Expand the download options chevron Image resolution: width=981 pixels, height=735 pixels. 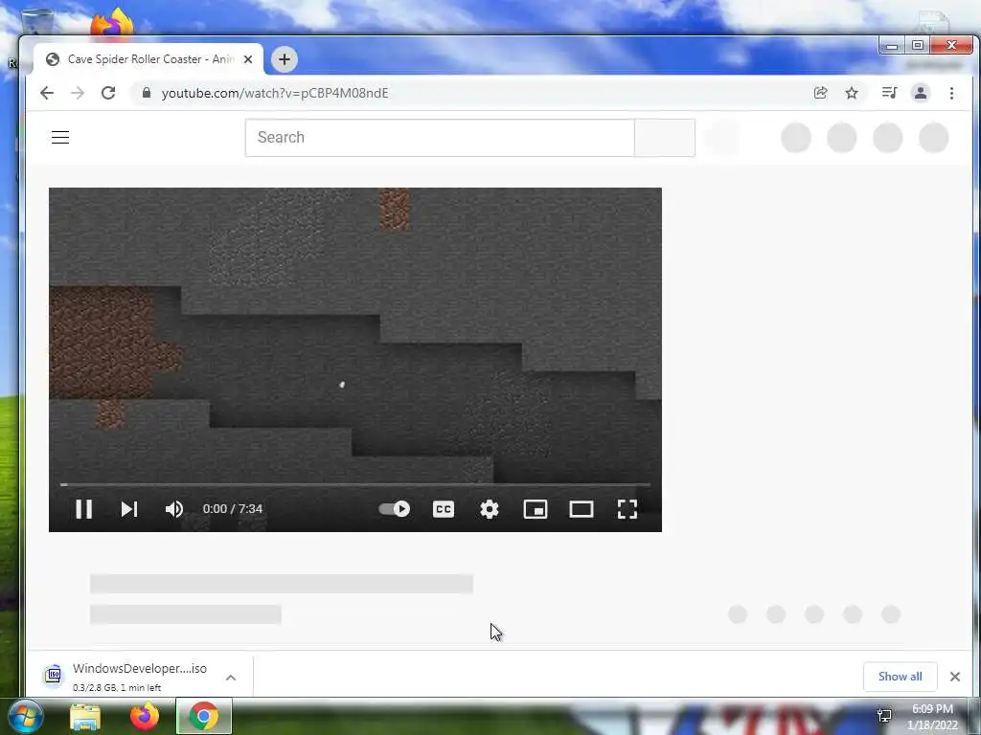click(x=231, y=678)
